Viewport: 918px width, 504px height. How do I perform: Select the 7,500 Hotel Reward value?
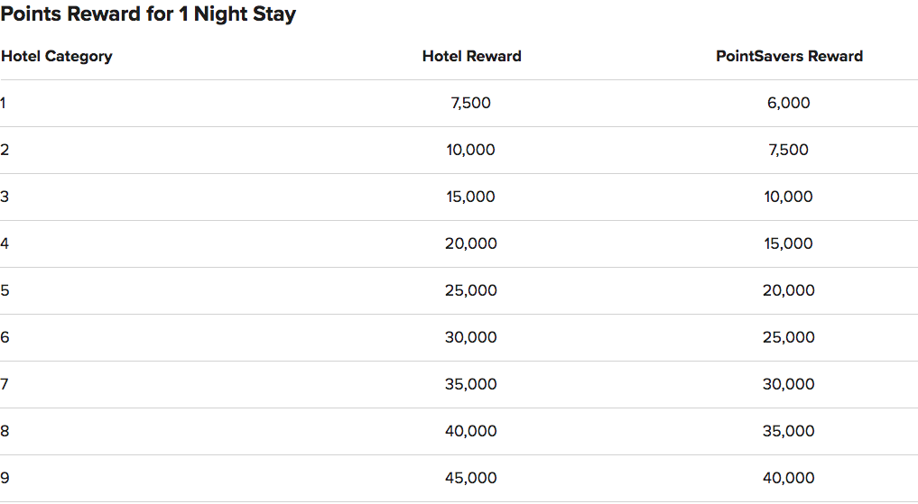[470, 104]
